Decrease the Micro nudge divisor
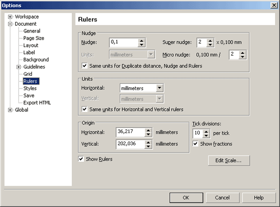Viewport: 280px width, 207px height. coord(243,57)
